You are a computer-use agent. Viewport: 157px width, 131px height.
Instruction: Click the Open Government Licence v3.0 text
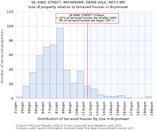pyautogui.click(x=113, y=128)
